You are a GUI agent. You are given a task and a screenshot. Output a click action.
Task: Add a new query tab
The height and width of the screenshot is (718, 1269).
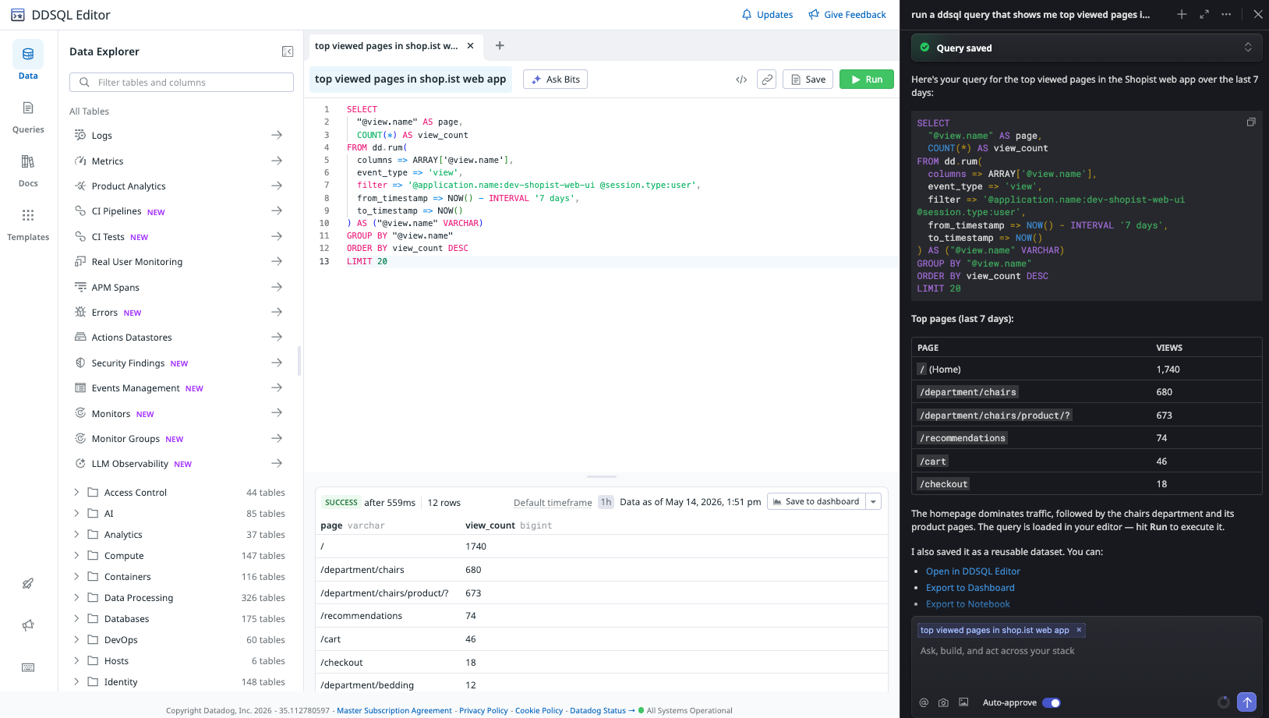tap(500, 46)
